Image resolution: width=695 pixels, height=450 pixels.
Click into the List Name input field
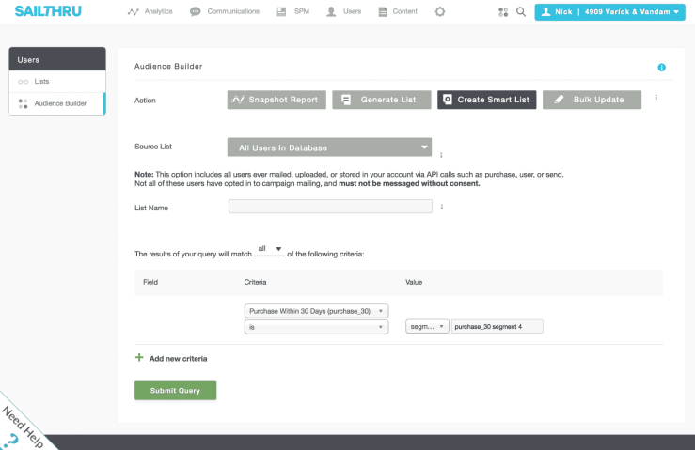[x=329, y=207]
